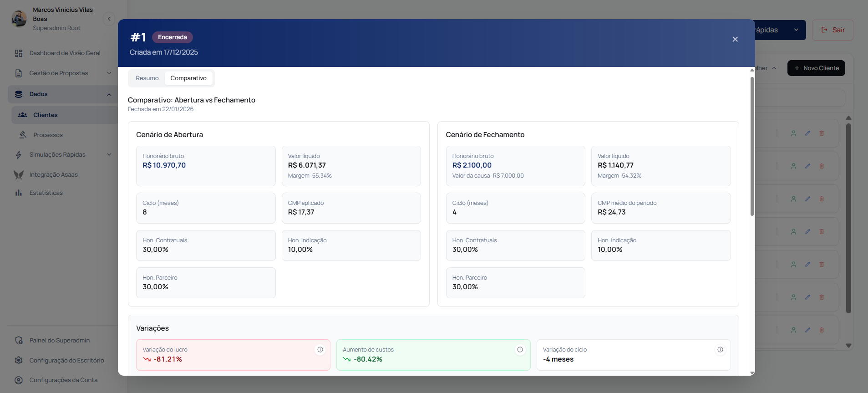Click the modal's vertical scrollbar
868x393 pixels.
752,146
